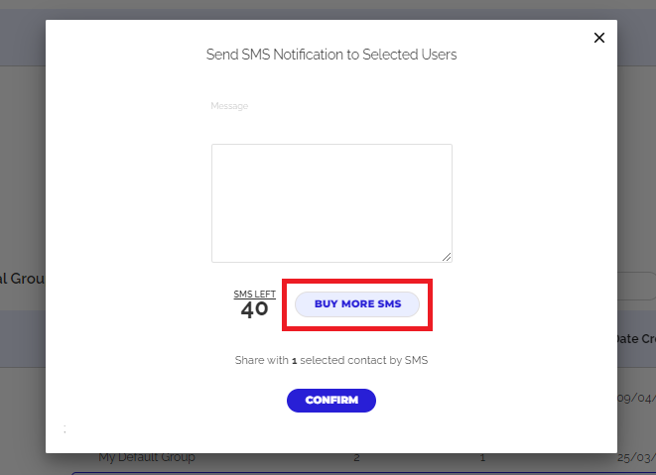This screenshot has height=475, width=656.
Task: Grab the text area resize handle
Action: click(x=447, y=256)
